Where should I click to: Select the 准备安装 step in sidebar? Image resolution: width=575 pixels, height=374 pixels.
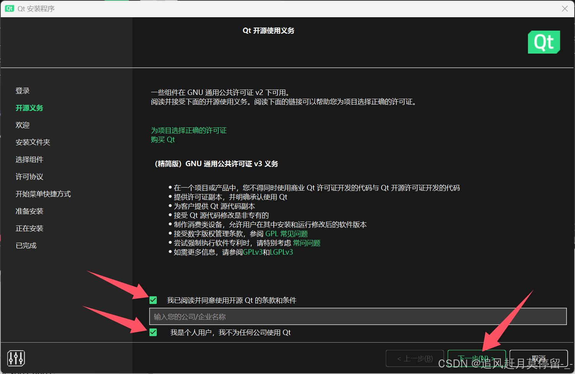coord(29,211)
